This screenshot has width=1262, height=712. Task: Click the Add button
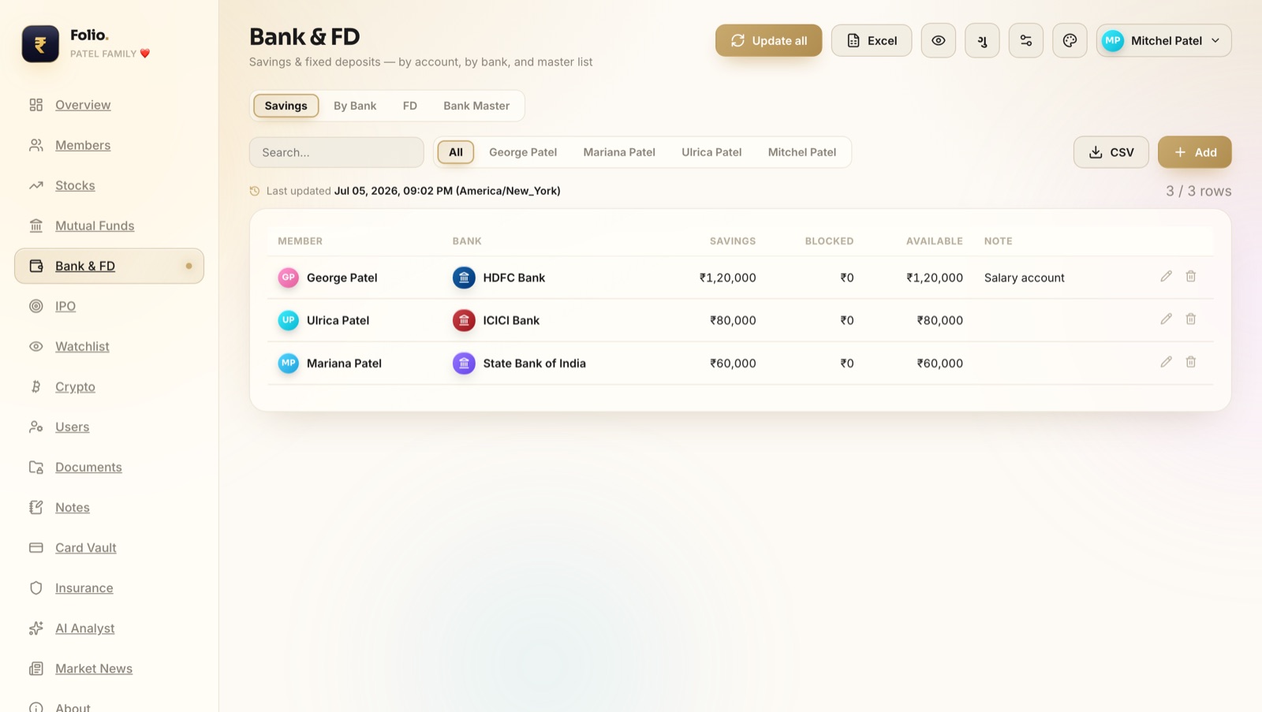(1195, 152)
